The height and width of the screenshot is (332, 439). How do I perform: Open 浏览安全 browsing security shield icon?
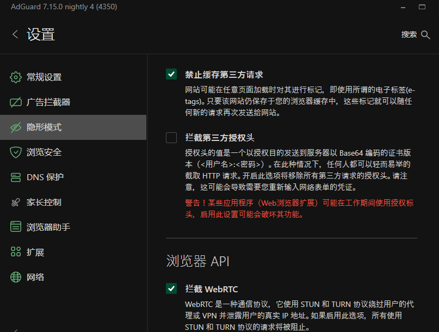tap(16, 152)
